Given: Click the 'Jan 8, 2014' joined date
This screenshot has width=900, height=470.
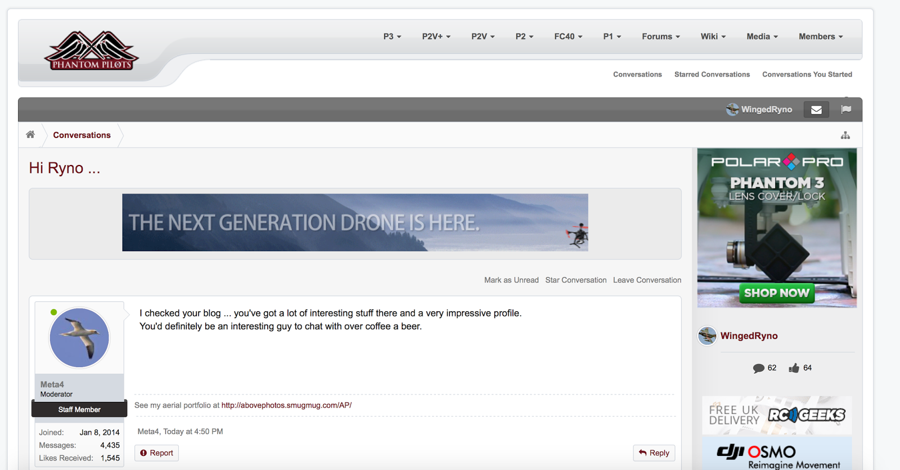Looking at the screenshot, I should (100, 432).
